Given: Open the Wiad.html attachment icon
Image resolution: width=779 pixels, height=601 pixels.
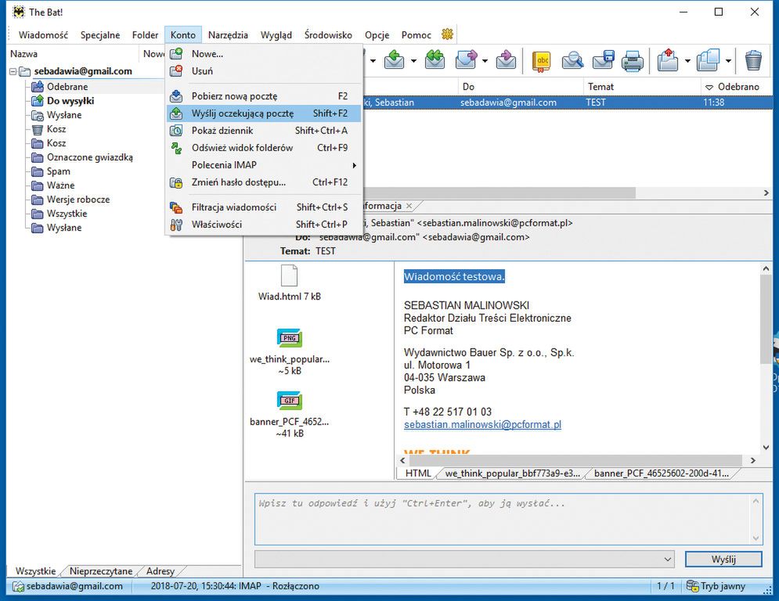Looking at the screenshot, I should point(289,276).
